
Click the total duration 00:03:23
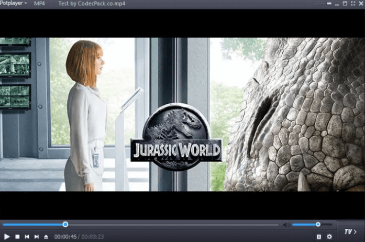tap(93, 237)
